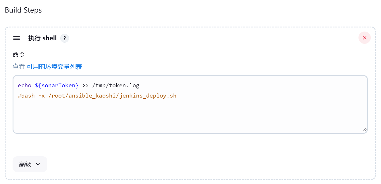Open the help question mark for 执行 shell

(65, 38)
